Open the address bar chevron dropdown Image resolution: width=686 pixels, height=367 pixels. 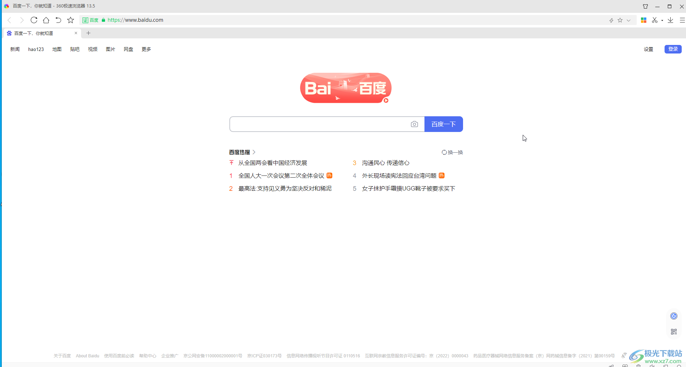(629, 20)
